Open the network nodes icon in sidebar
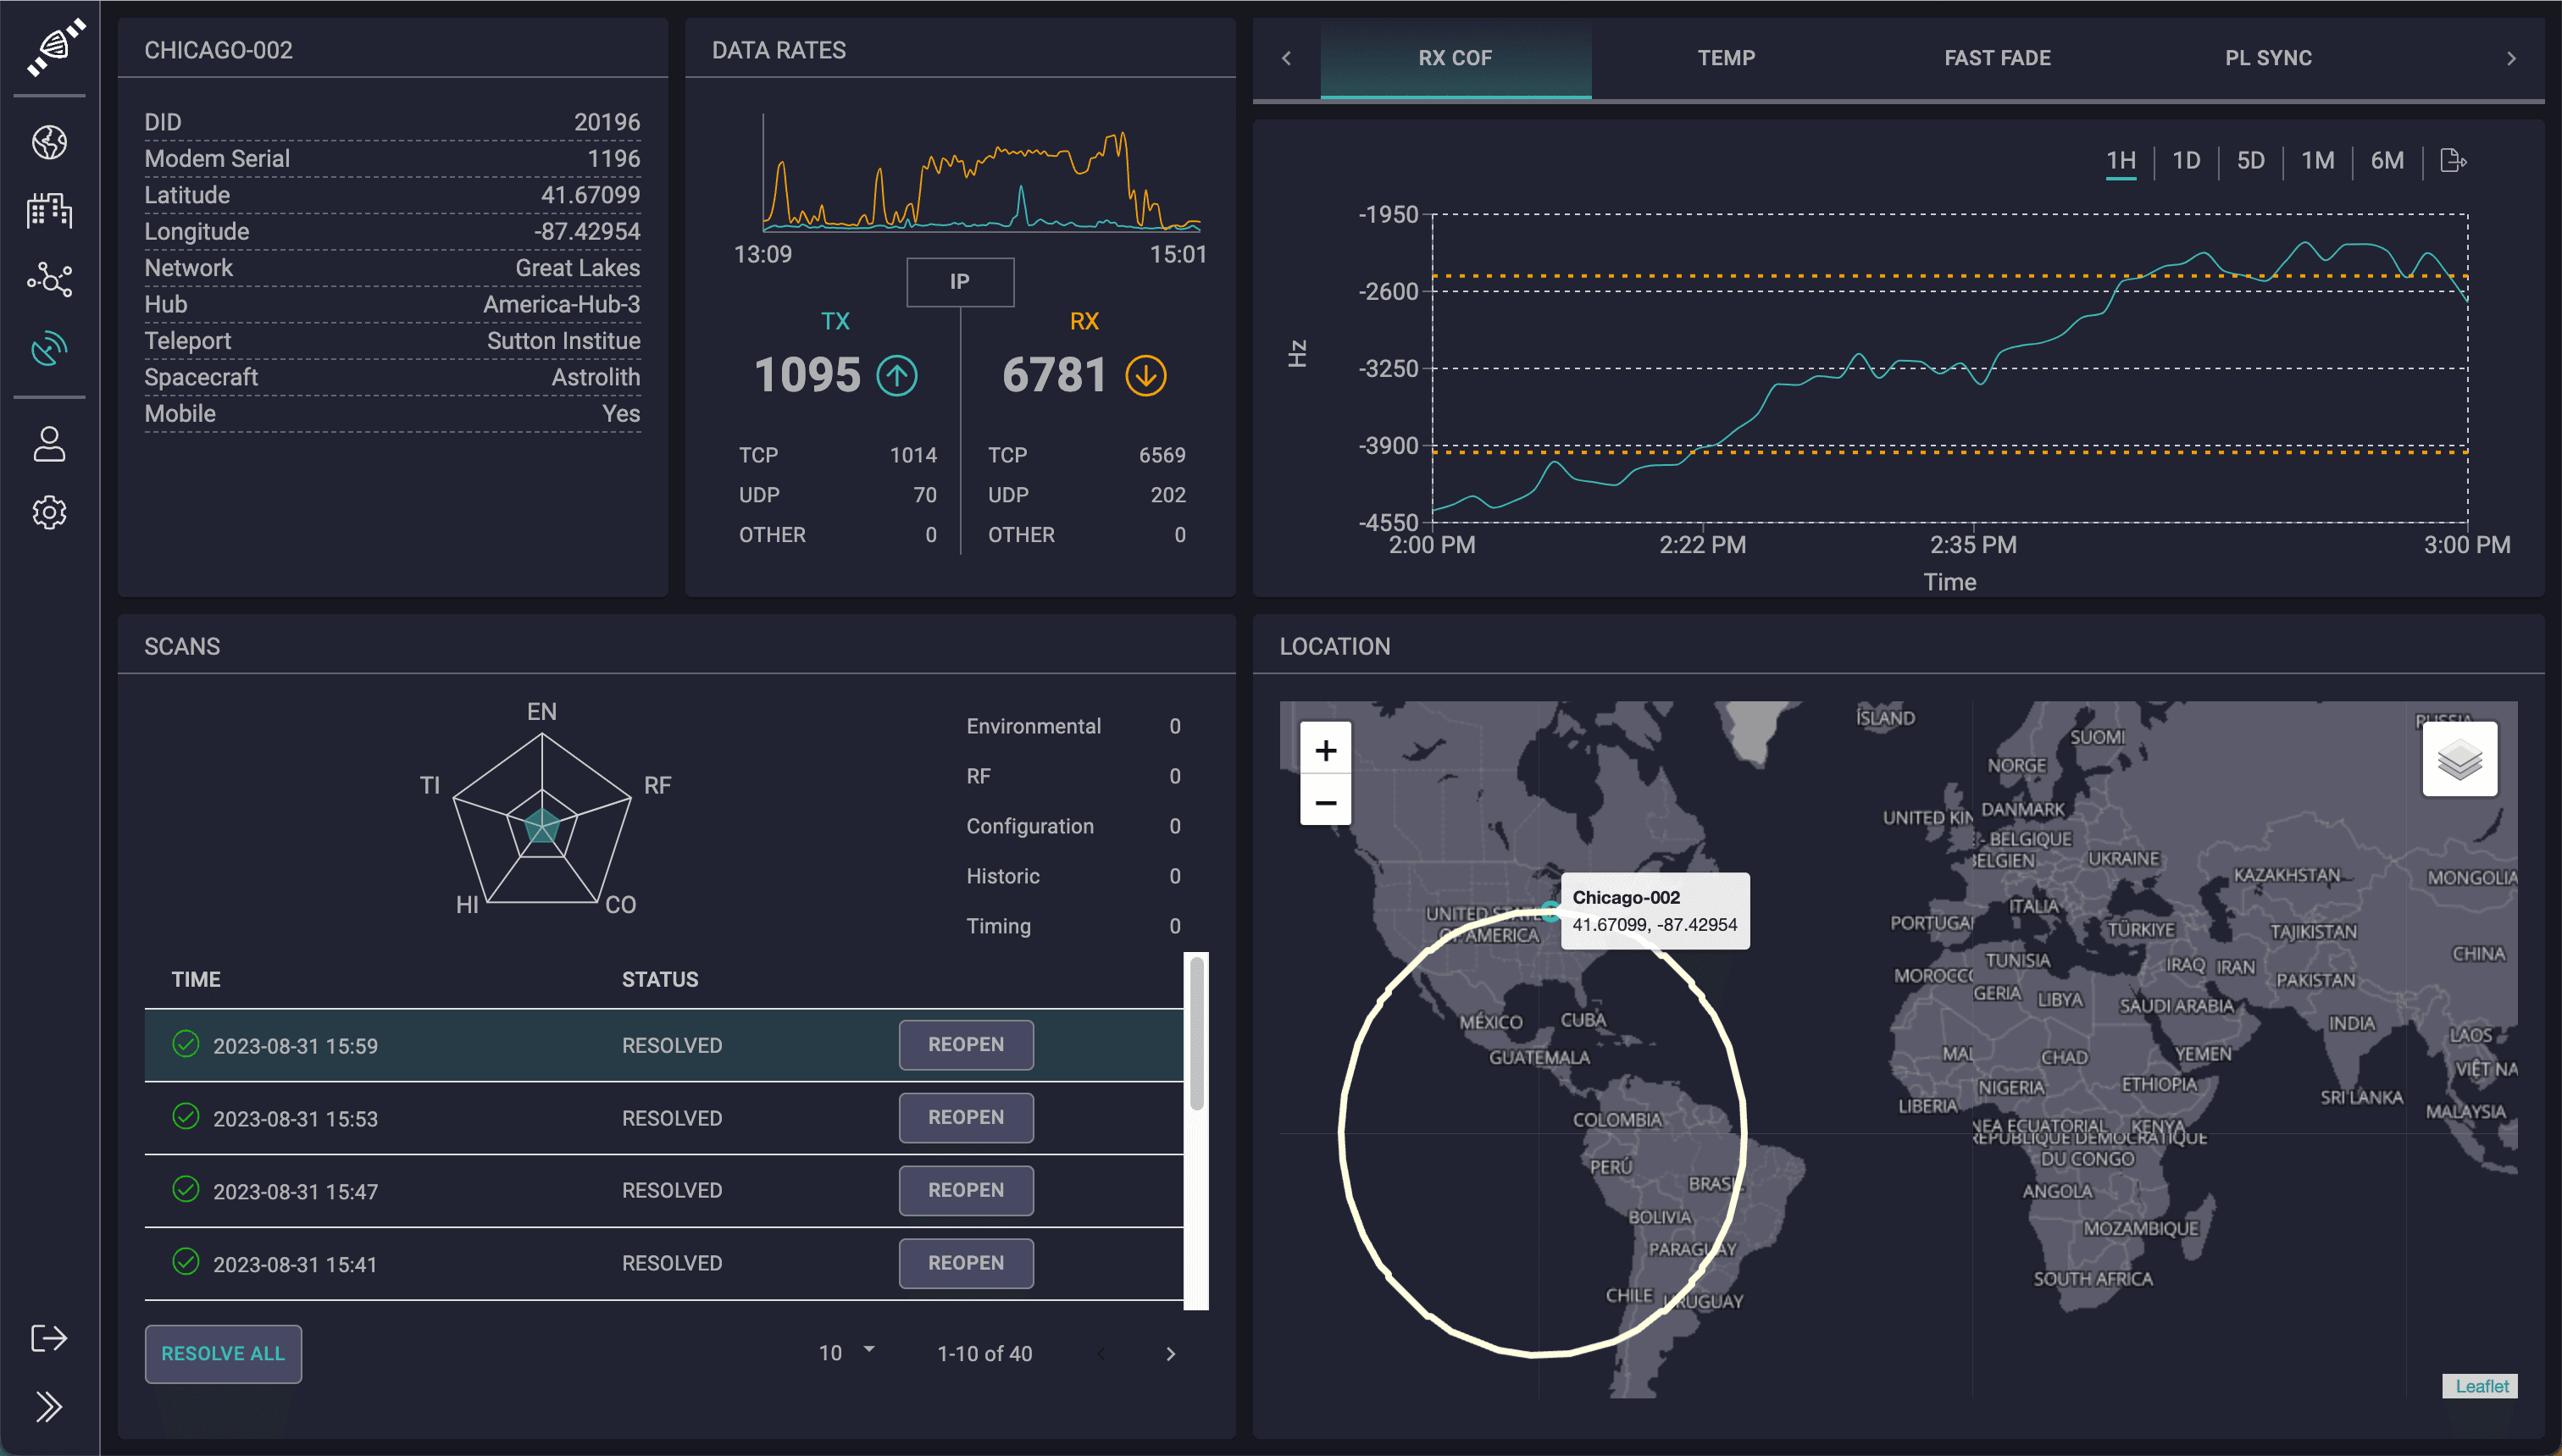This screenshot has width=2562, height=1456. (x=49, y=279)
